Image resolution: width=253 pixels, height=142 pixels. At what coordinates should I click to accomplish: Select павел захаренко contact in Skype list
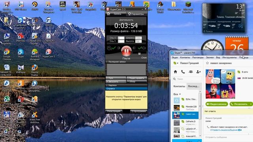[x=185, y=115]
